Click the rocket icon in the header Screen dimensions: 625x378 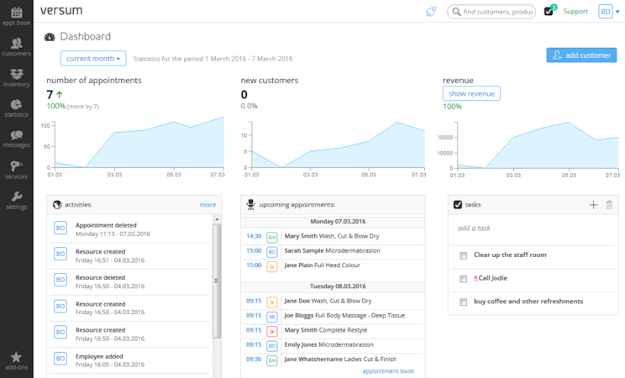pos(431,12)
